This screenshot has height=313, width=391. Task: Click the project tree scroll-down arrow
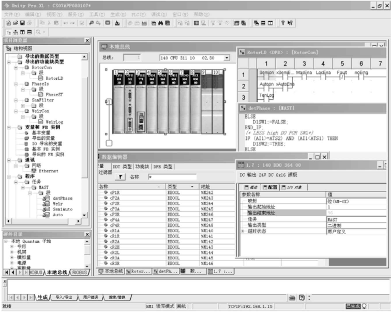84,215
